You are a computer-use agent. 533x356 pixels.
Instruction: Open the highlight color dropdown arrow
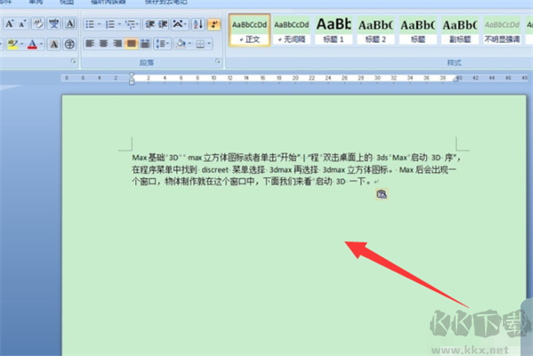(22, 44)
